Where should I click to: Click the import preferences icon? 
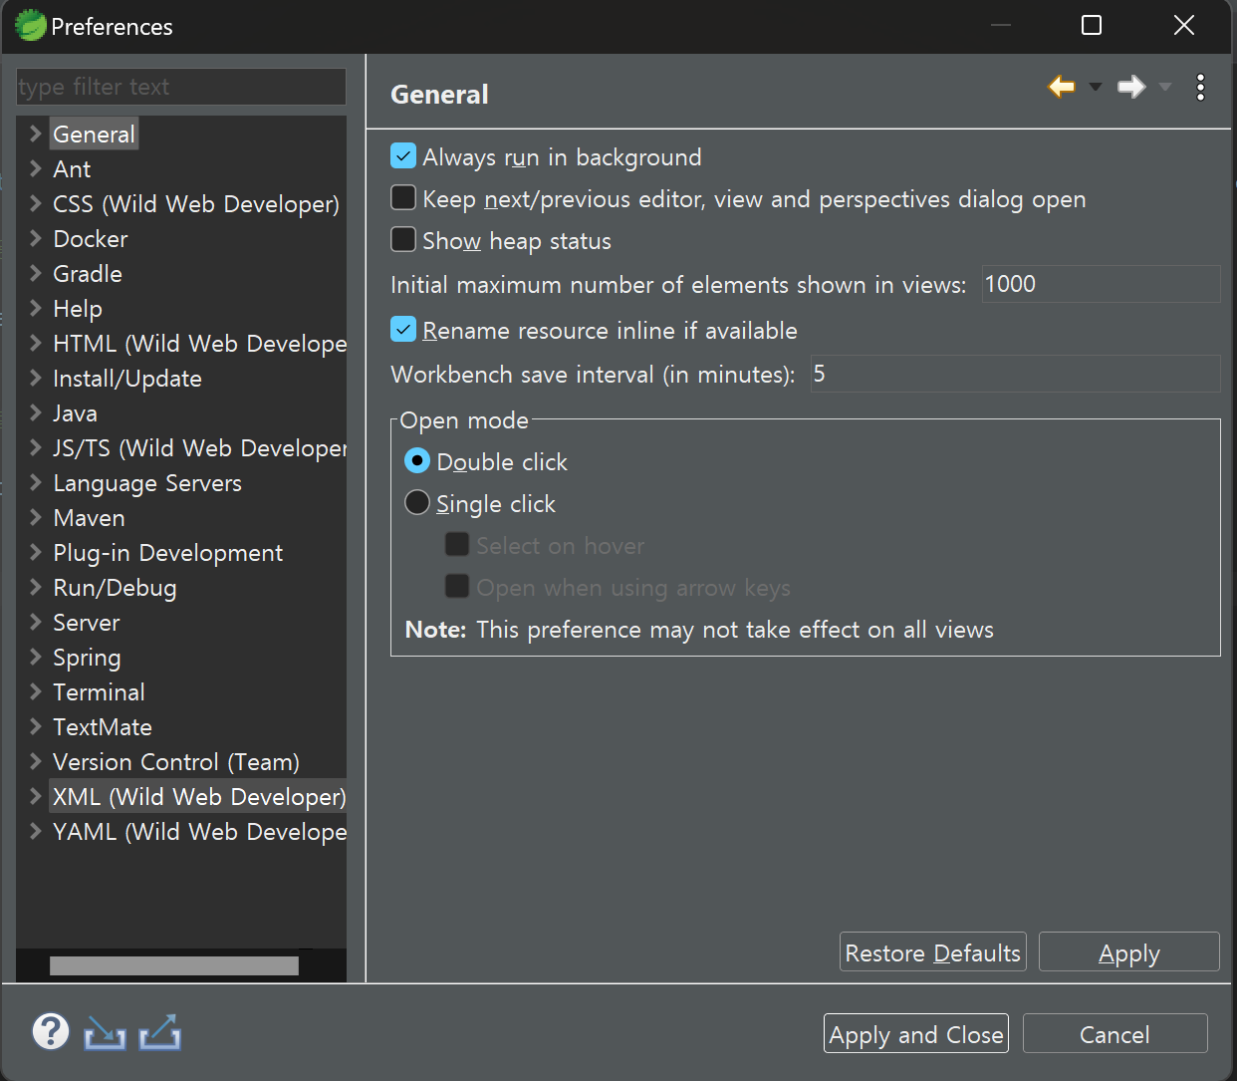[x=105, y=1033]
